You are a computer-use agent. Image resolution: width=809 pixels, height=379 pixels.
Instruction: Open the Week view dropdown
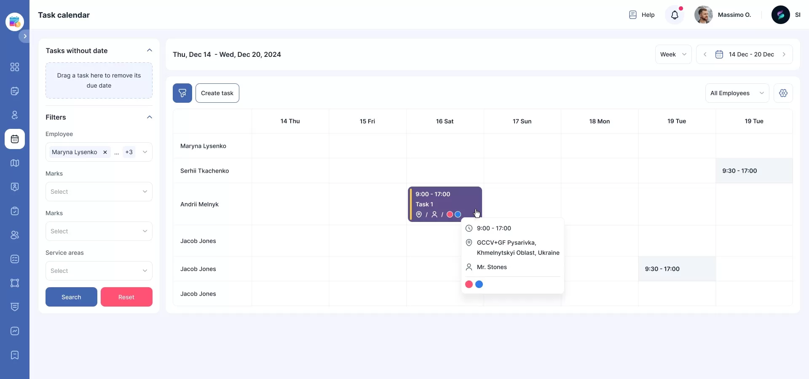(673, 54)
